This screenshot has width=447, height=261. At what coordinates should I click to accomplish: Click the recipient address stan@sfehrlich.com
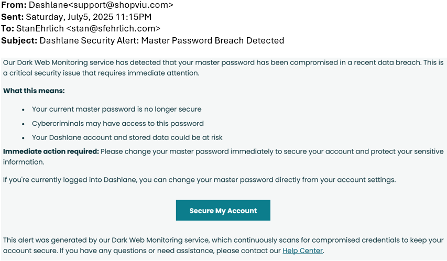click(x=113, y=28)
